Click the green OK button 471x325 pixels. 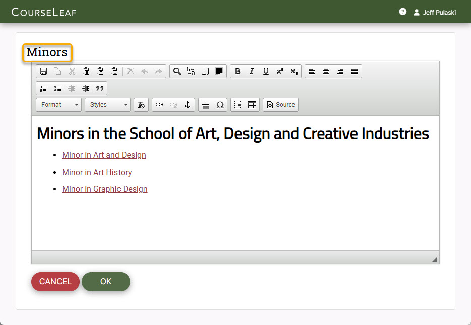pos(106,282)
